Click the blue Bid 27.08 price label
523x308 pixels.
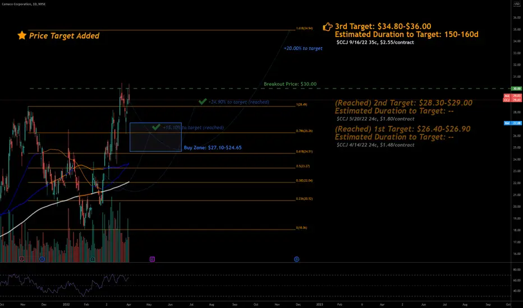pos(513,123)
